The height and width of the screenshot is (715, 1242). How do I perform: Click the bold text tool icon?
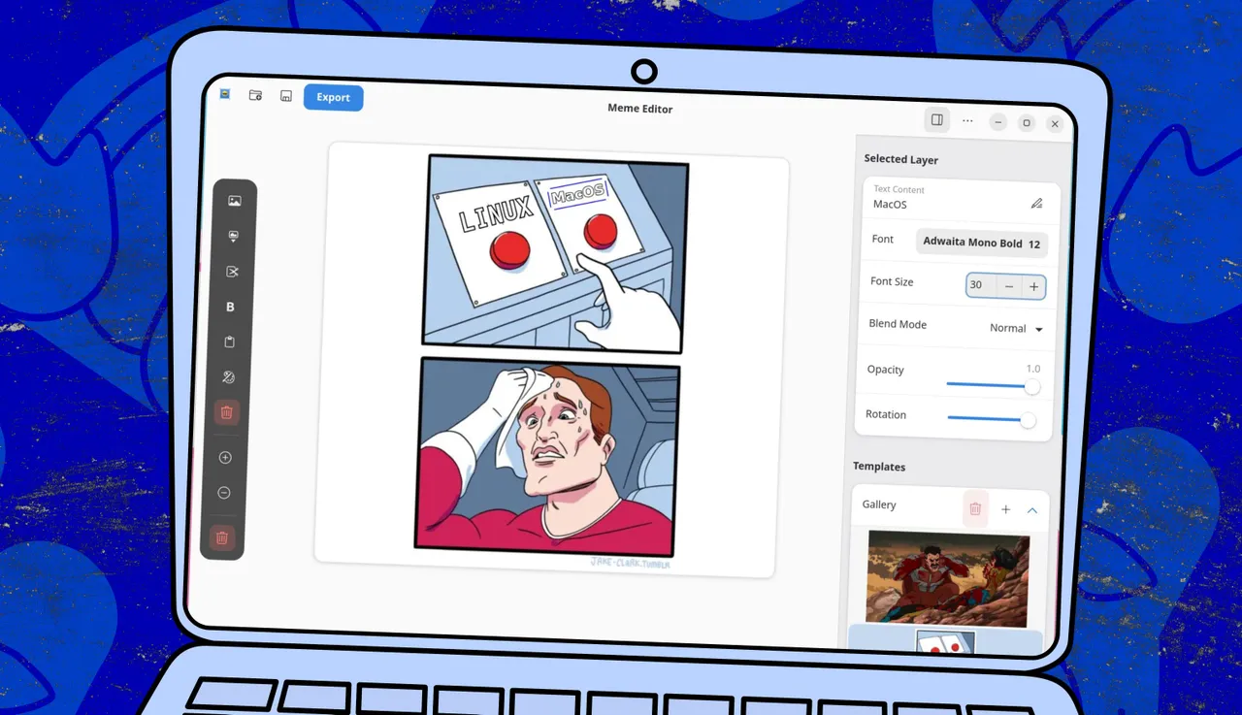pyautogui.click(x=231, y=307)
